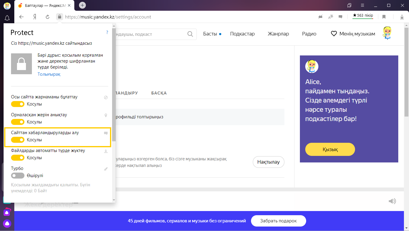Toggle automatic file downloads switch
409x231 pixels.
click(18, 158)
